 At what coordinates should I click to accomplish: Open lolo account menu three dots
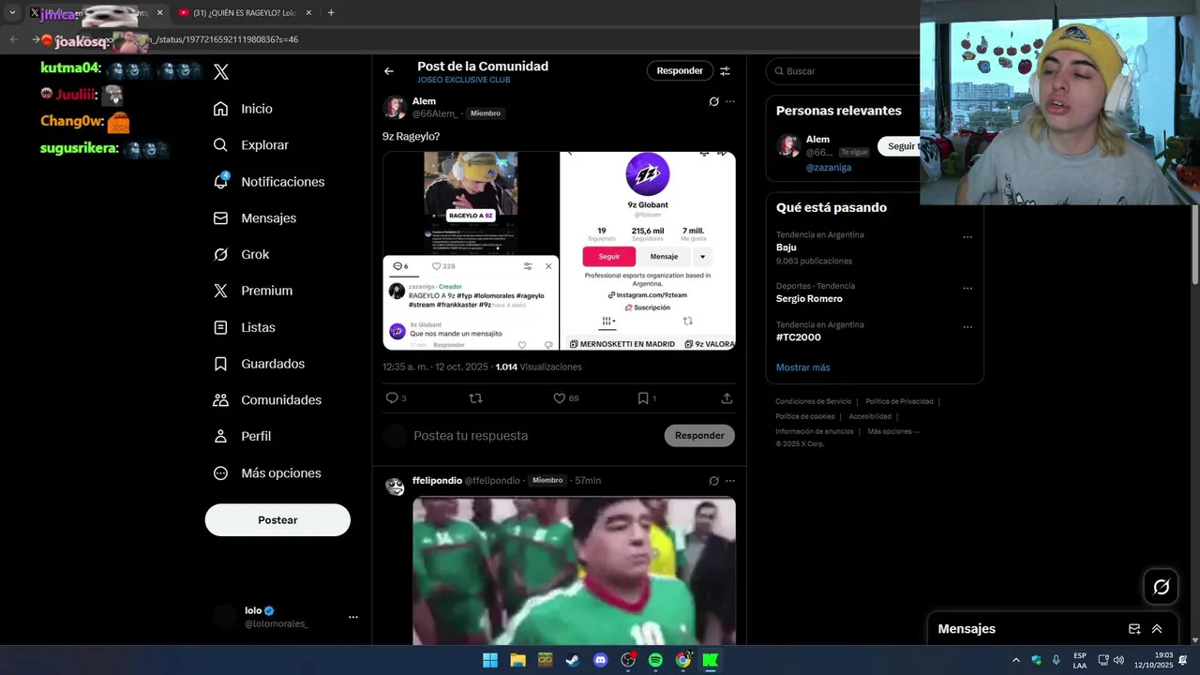click(353, 617)
